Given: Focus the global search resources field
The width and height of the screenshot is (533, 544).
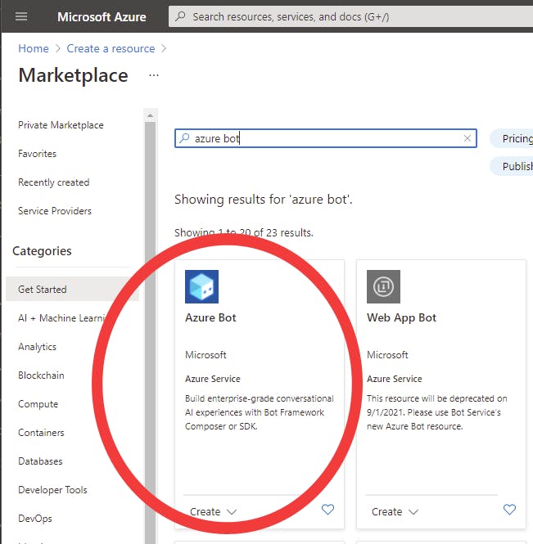Looking at the screenshot, I should 350,16.
